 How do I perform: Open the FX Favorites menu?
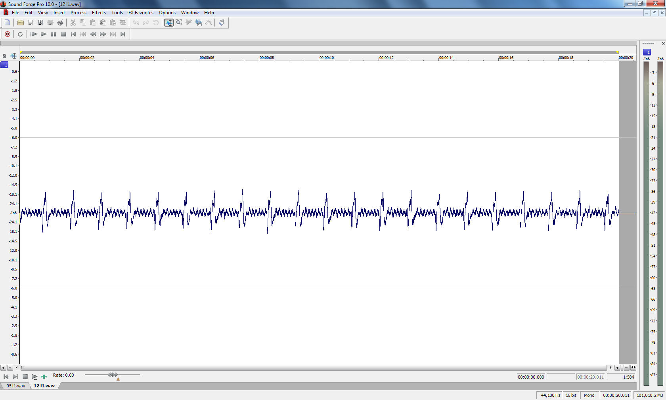pos(141,13)
